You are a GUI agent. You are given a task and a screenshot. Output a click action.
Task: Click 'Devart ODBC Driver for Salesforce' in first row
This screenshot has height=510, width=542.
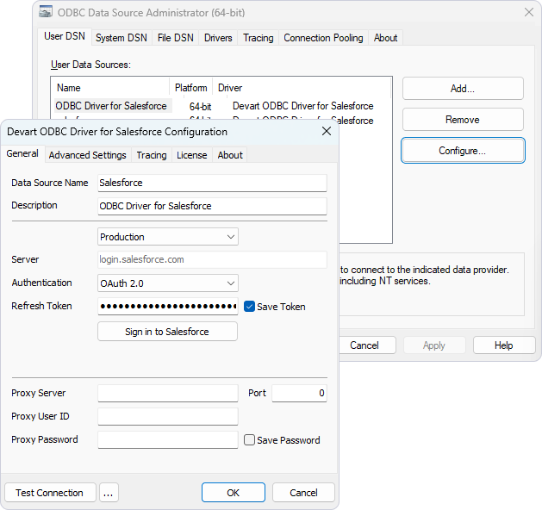(303, 106)
